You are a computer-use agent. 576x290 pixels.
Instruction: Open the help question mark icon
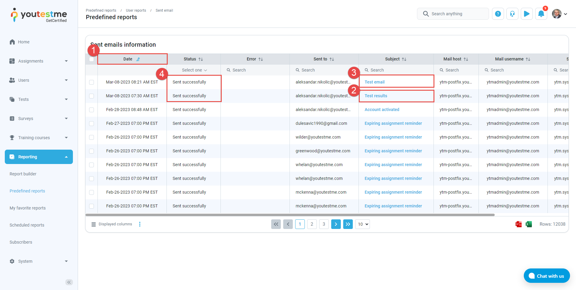tap(498, 14)
